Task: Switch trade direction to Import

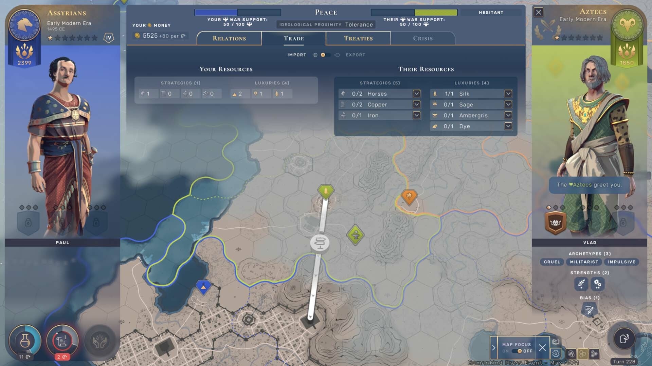Action: click(x=297, y=55)
